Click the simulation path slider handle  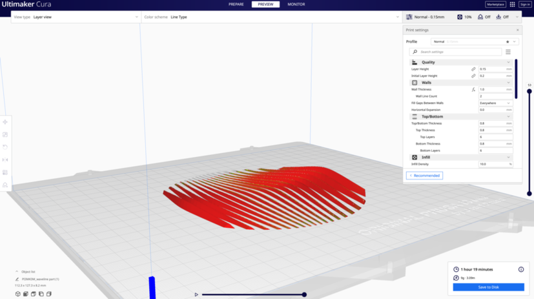(x=304, y=294)
